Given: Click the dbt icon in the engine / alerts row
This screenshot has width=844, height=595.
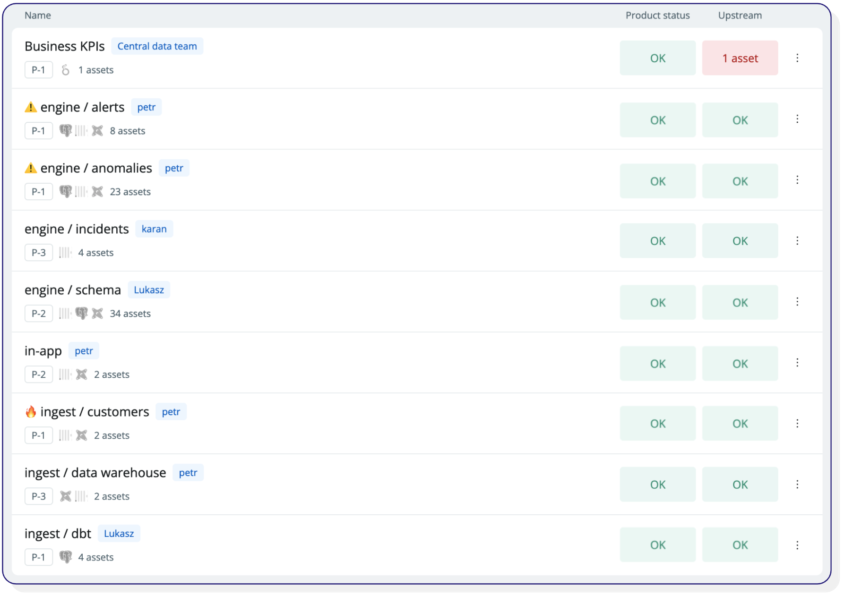Looking at the screenshot, I should point(97,131).
